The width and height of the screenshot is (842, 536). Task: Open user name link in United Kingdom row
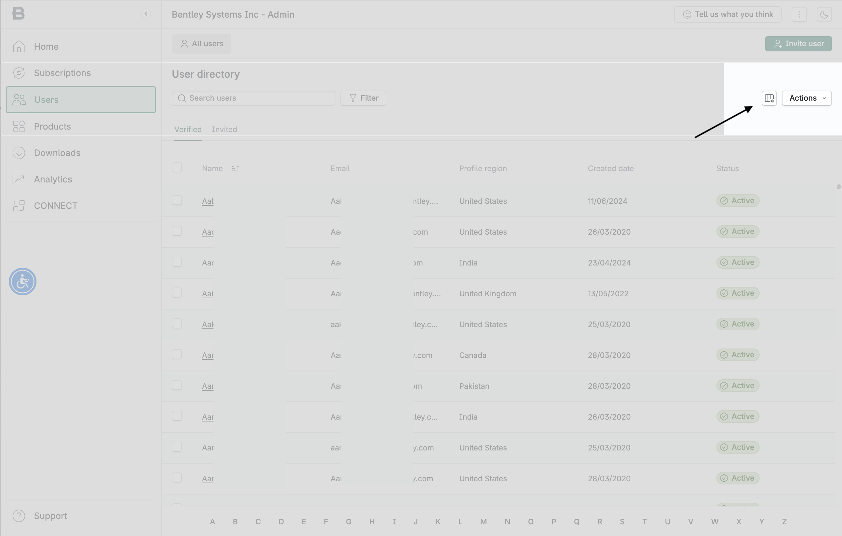coord(208,293)
